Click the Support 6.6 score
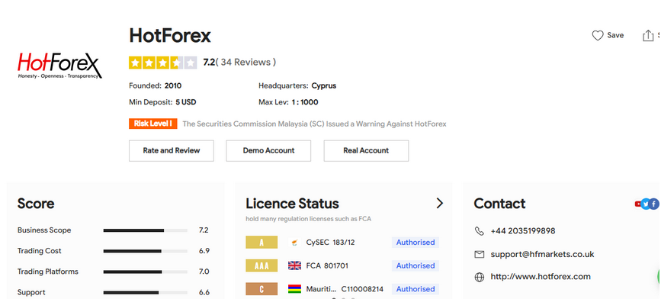This screenshot has height=299, width=661. pos(204,292)
